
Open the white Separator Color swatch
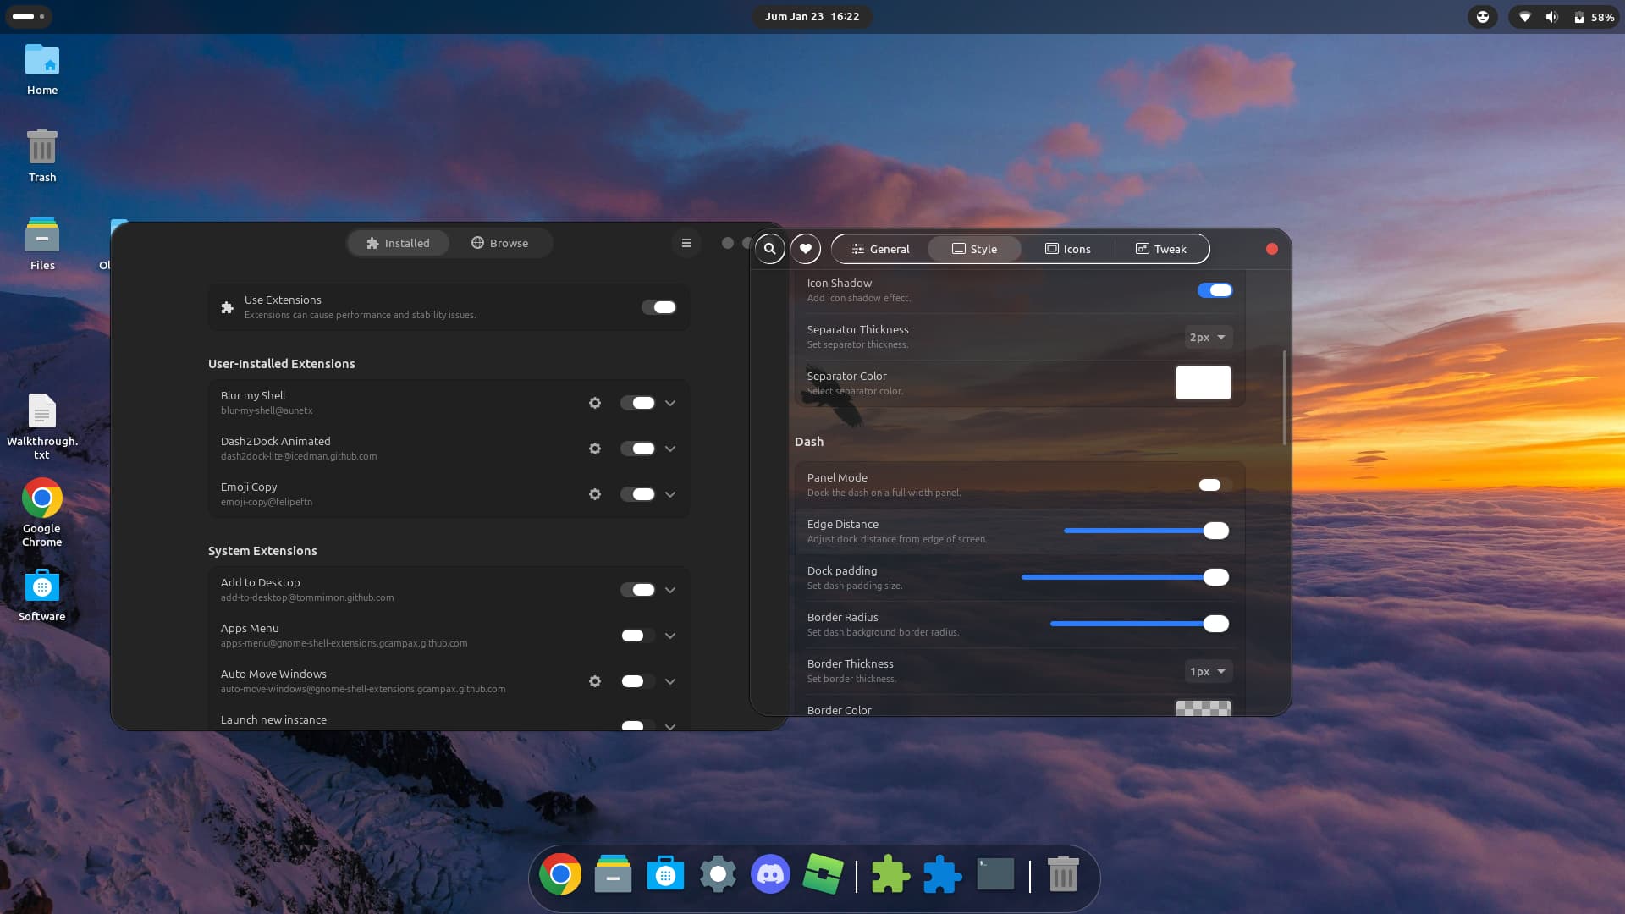(1203, 383)
